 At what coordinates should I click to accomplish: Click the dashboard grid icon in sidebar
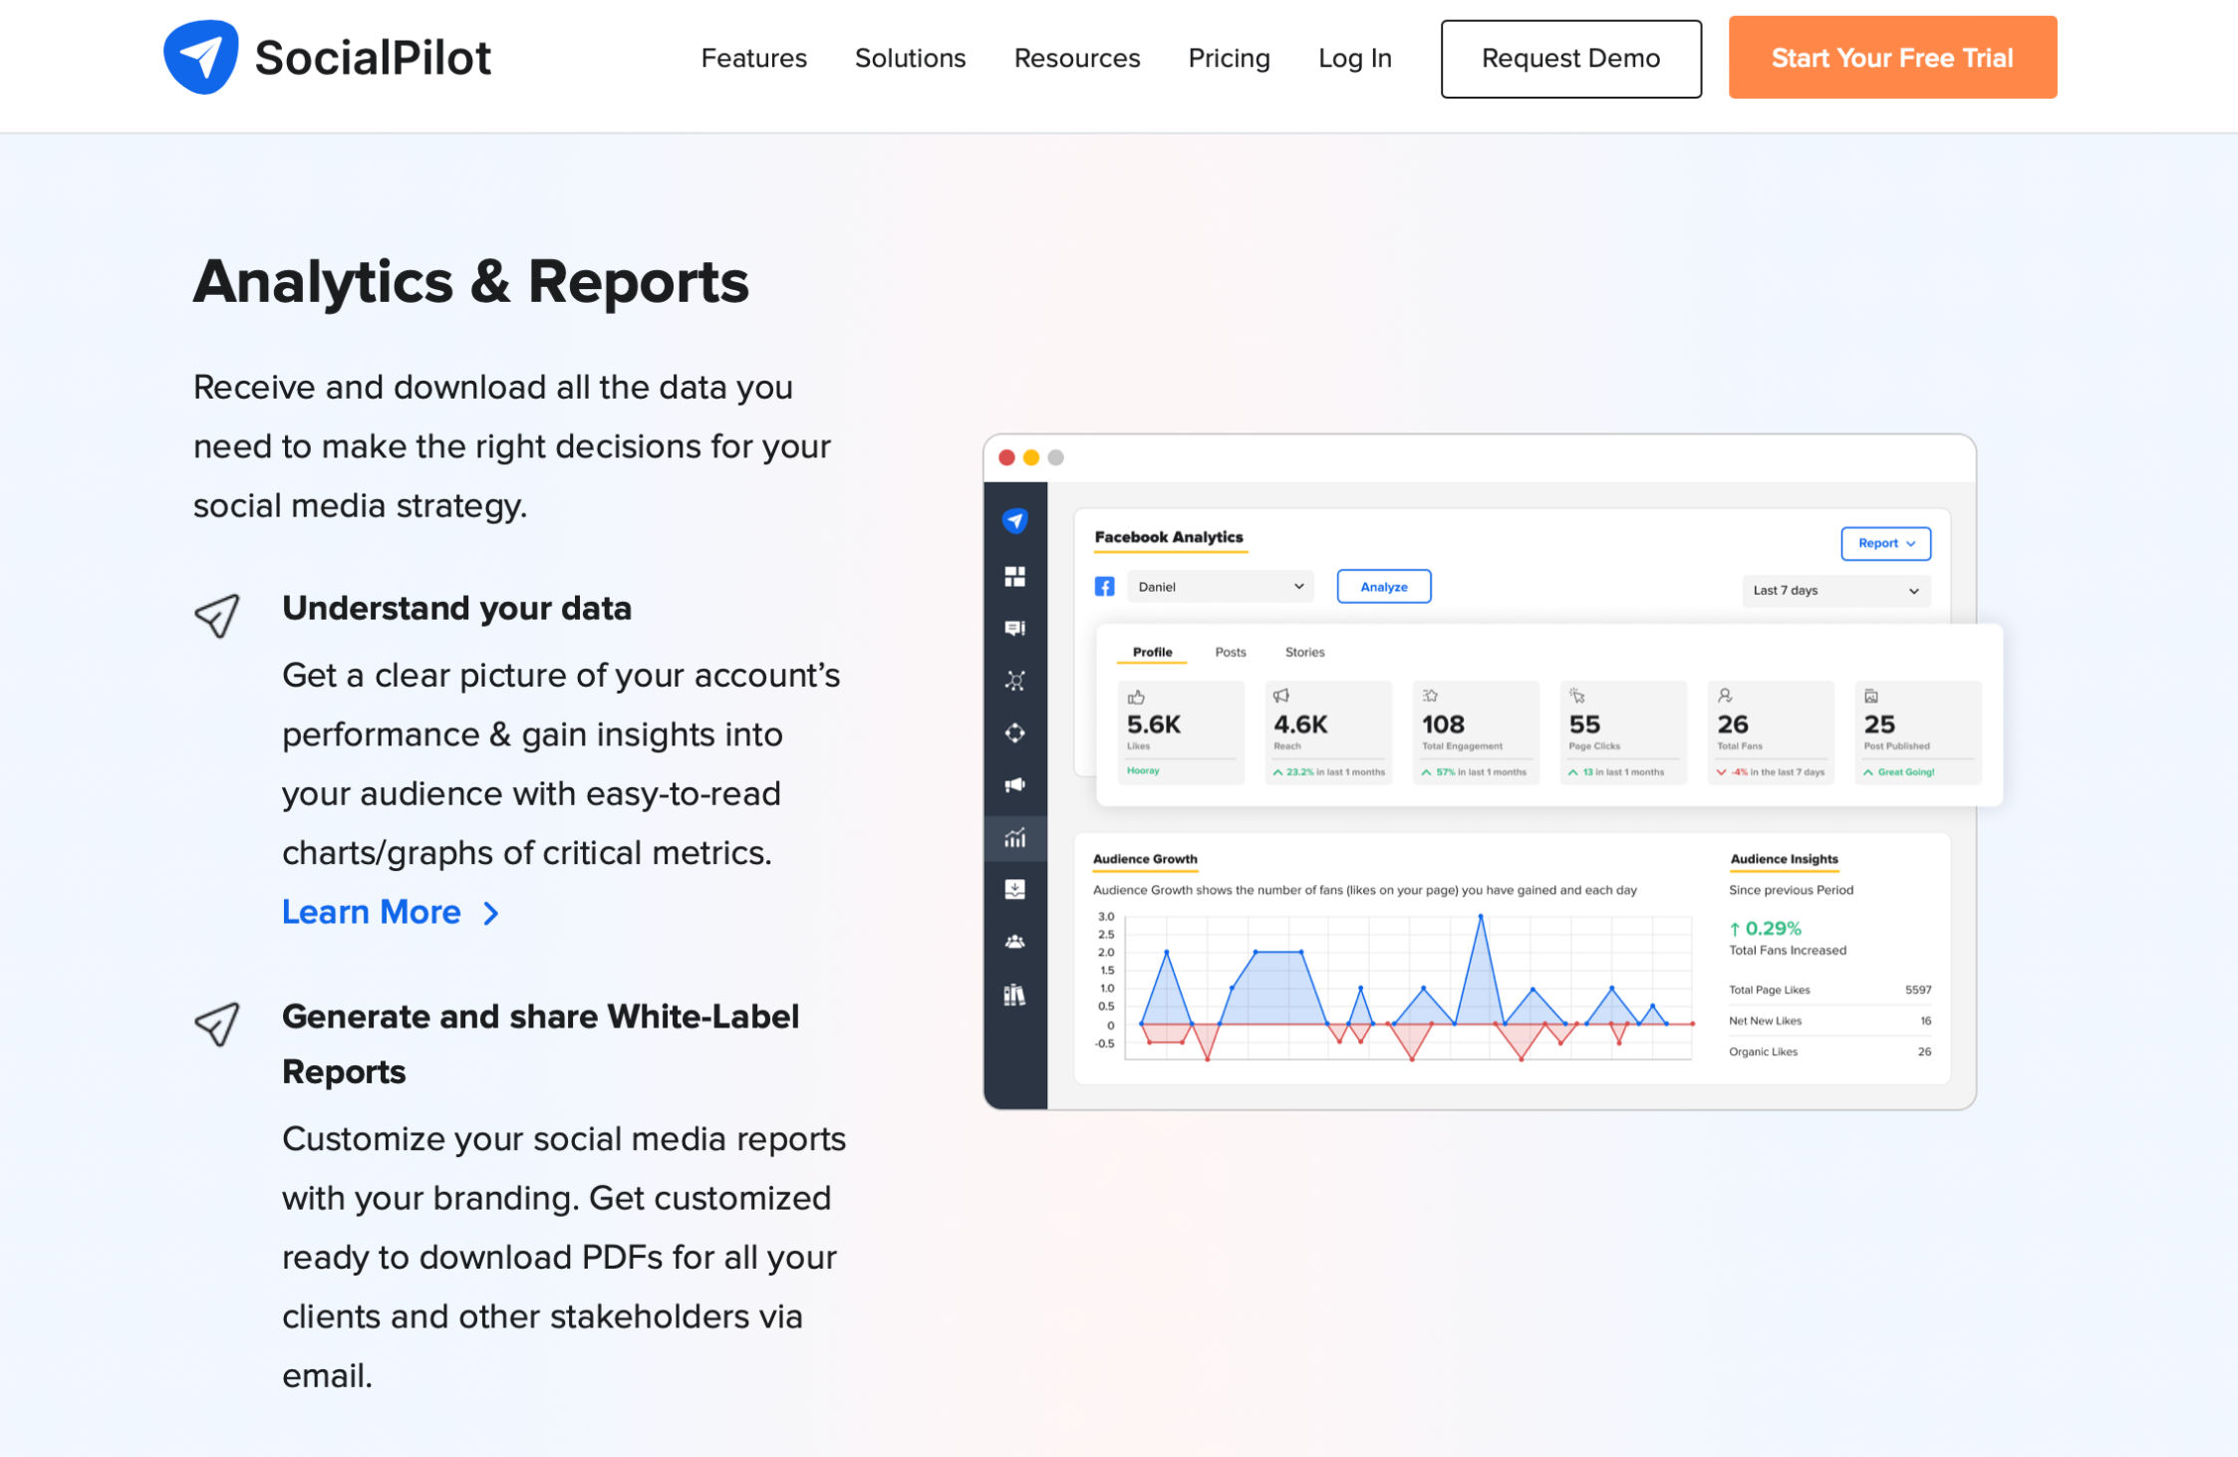pyautogui.click(x=1014, y=576)
